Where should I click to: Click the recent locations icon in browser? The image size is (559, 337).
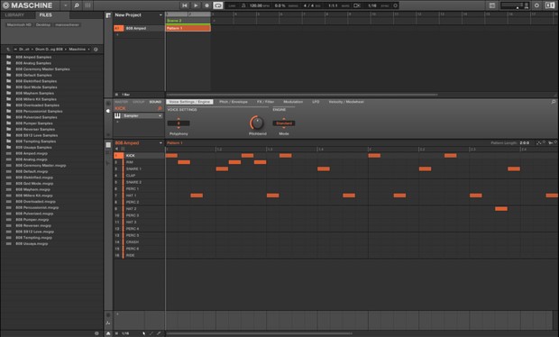(x=96, y=50)
